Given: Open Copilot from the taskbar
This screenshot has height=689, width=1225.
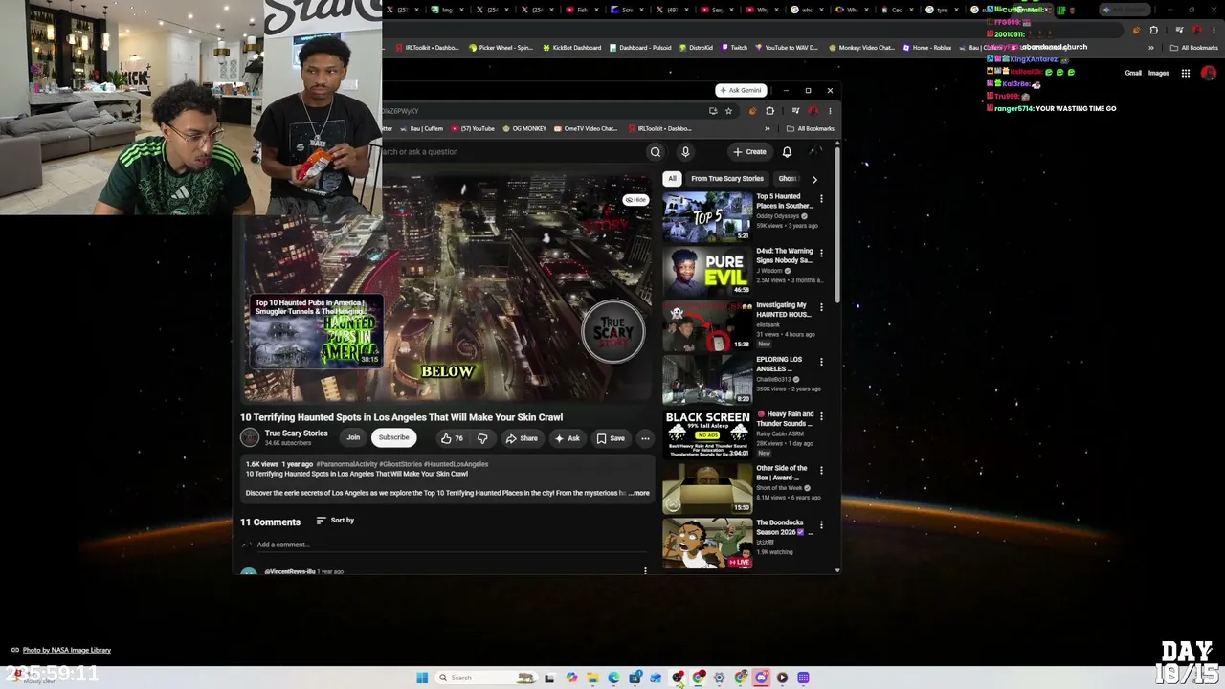Looking at the screenshot, I should point(571,678).
